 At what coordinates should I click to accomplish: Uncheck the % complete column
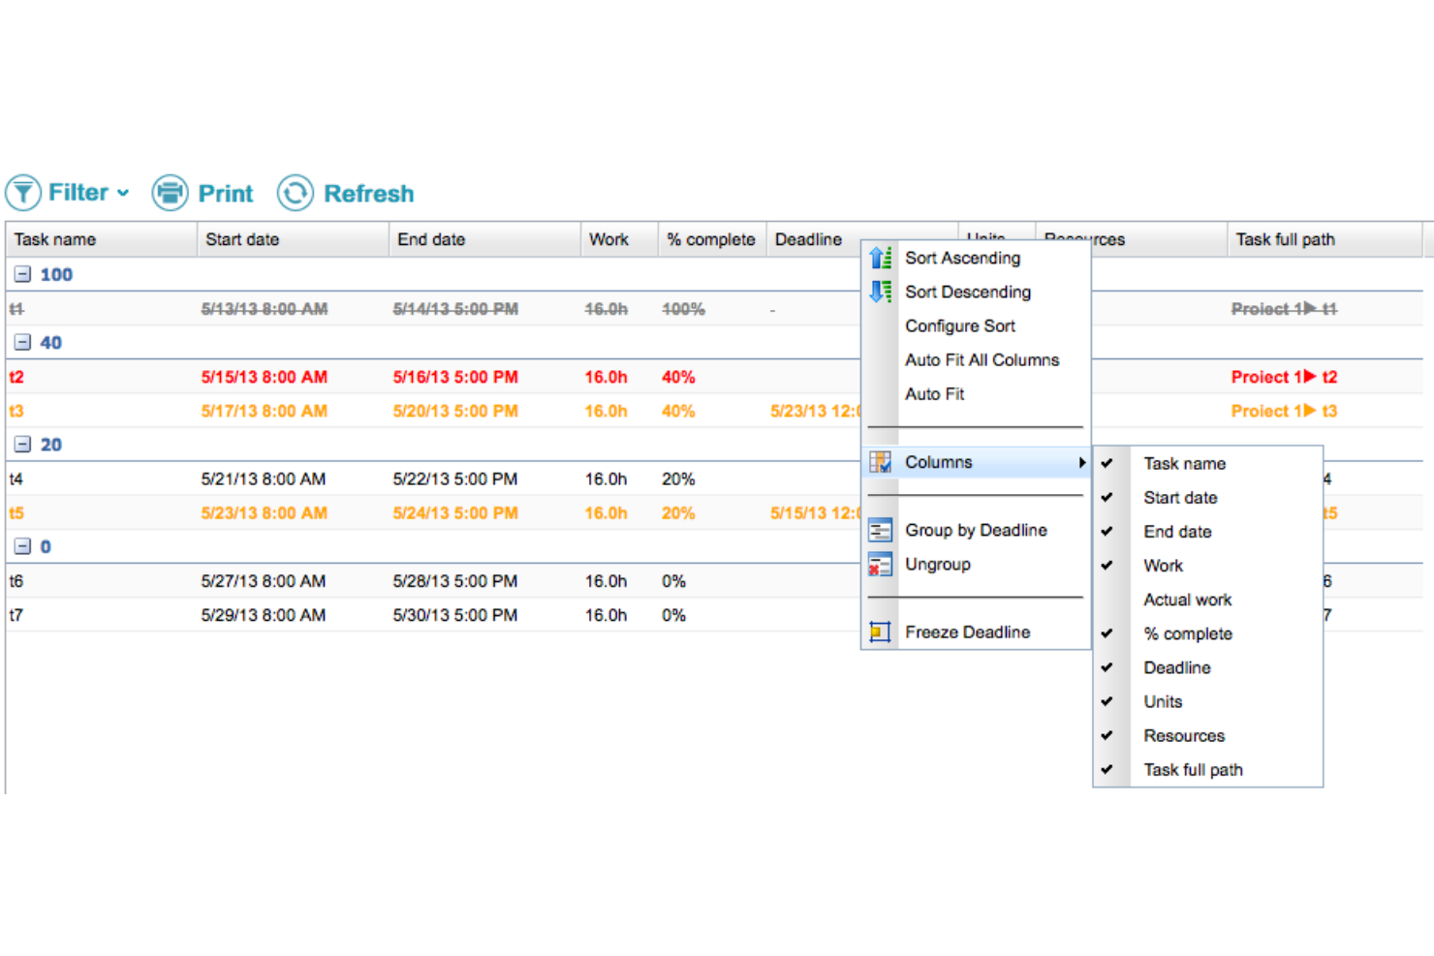(1107, 633)
